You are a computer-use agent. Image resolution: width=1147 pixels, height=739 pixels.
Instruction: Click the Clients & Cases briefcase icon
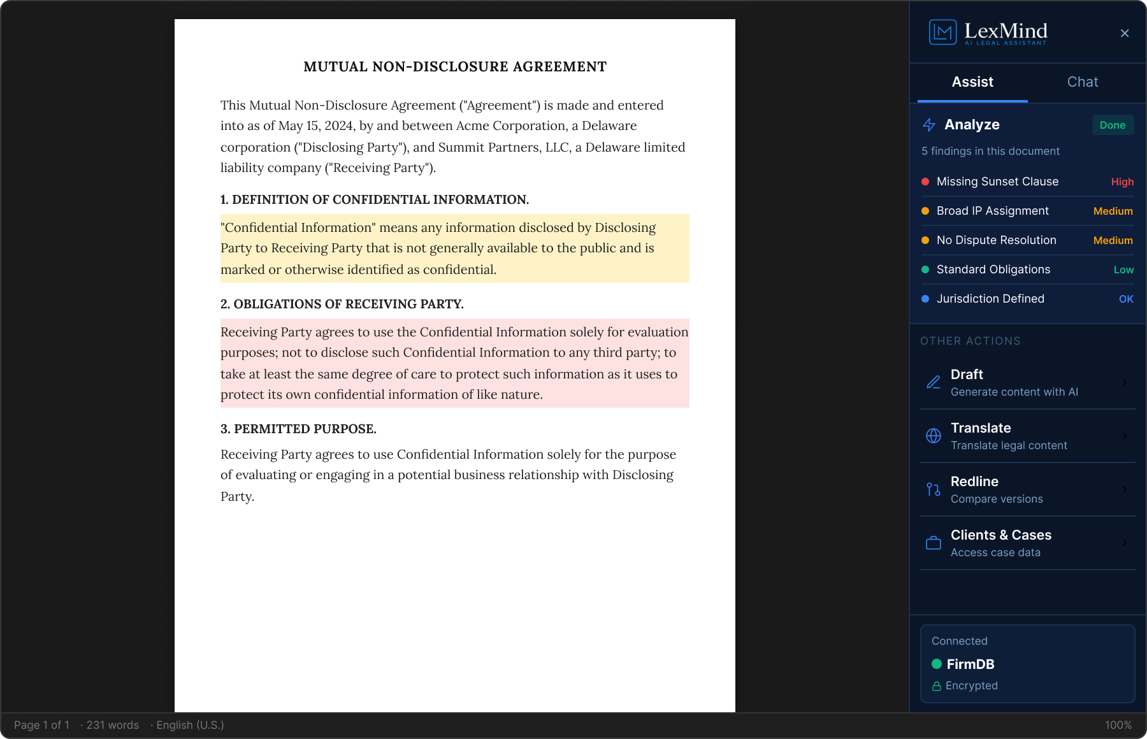click(x=934, y=543)
